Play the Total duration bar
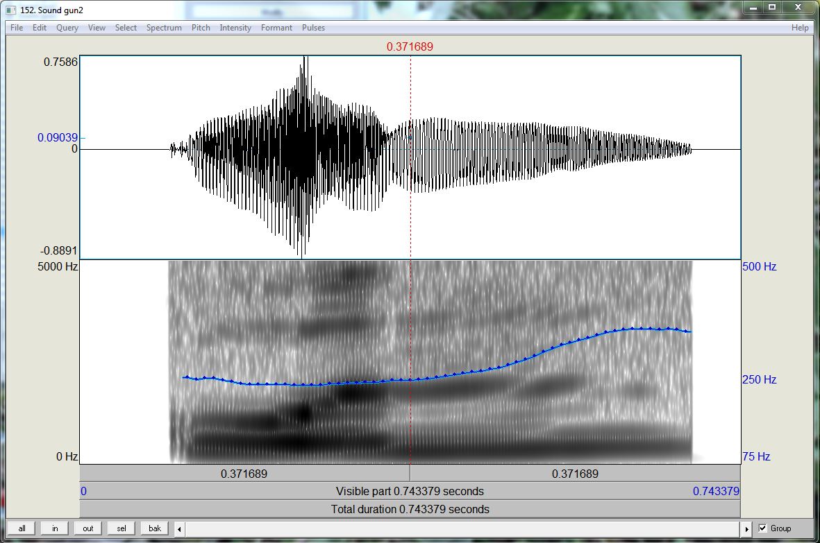 coord(410,509)
